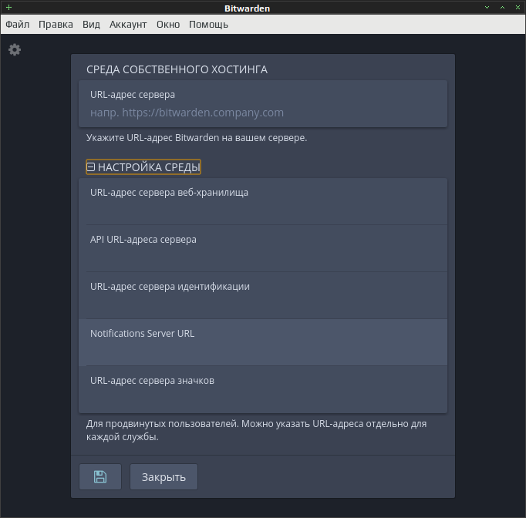Minimize the Bitwarden window

coord(487,8)
